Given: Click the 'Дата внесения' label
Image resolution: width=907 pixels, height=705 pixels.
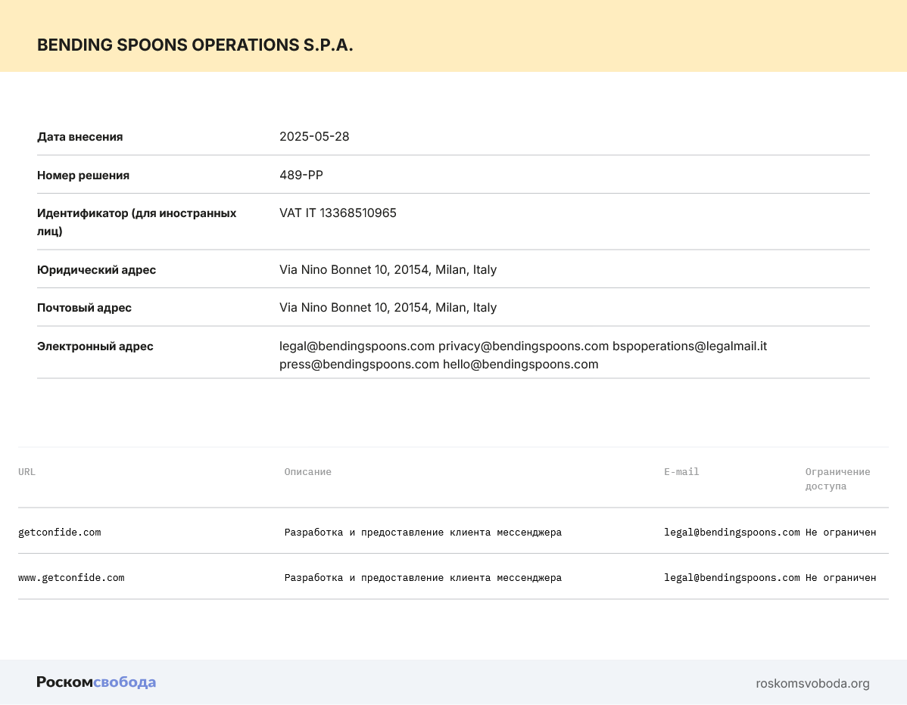Looking at the screenshot, I should point(79,137).
